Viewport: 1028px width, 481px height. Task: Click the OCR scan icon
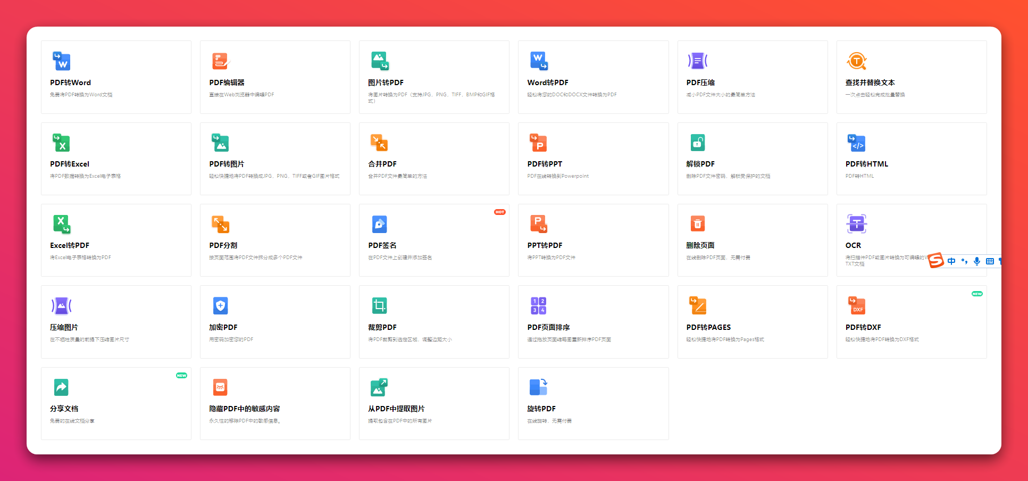[x=856, y=224]
